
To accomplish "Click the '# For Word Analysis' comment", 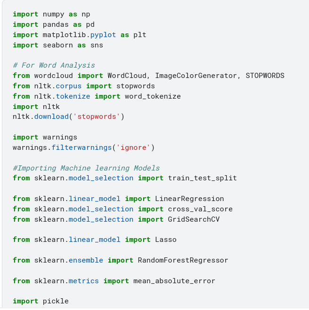I will click(x=54, y=65).
